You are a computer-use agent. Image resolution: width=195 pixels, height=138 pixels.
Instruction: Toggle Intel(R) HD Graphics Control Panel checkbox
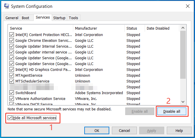click(x=12, y=70)
